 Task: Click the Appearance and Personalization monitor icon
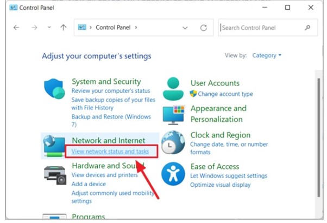pyautogui.click(x=174, y=115)
